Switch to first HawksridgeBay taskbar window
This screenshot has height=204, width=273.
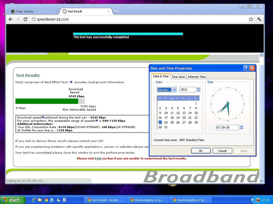pos(148,200)
